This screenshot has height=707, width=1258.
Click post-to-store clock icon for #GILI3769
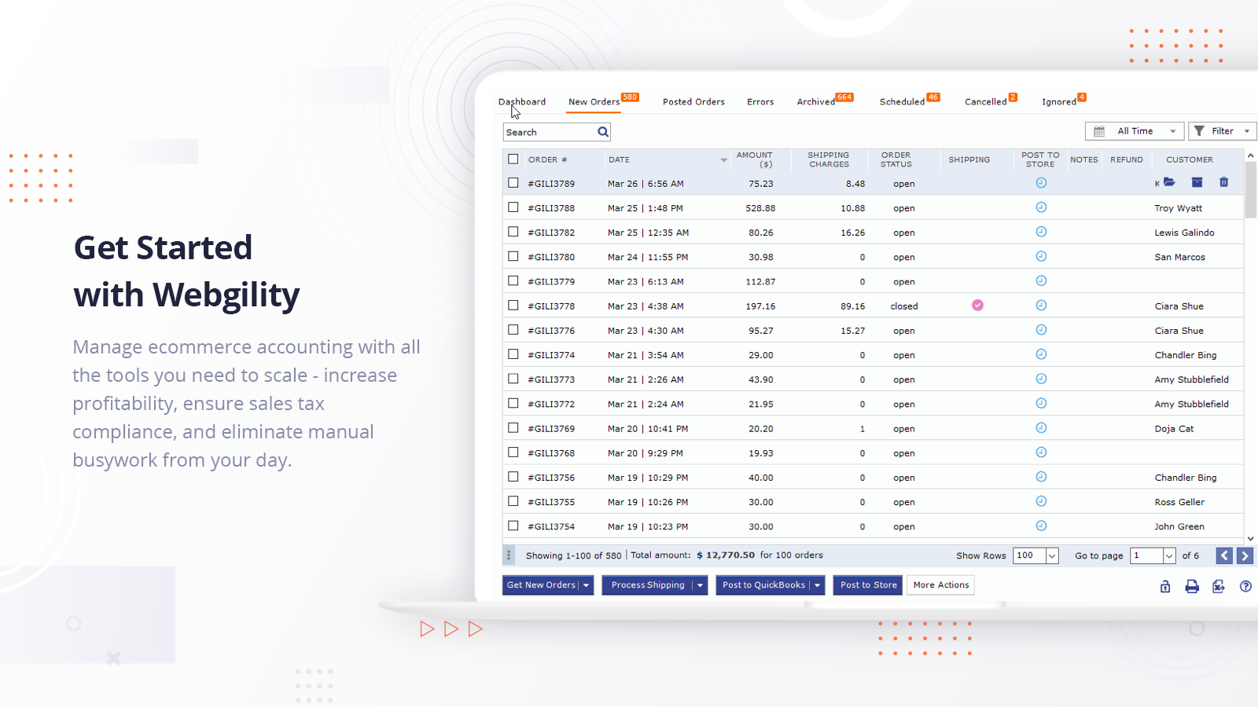click(x=1041, y=428)
